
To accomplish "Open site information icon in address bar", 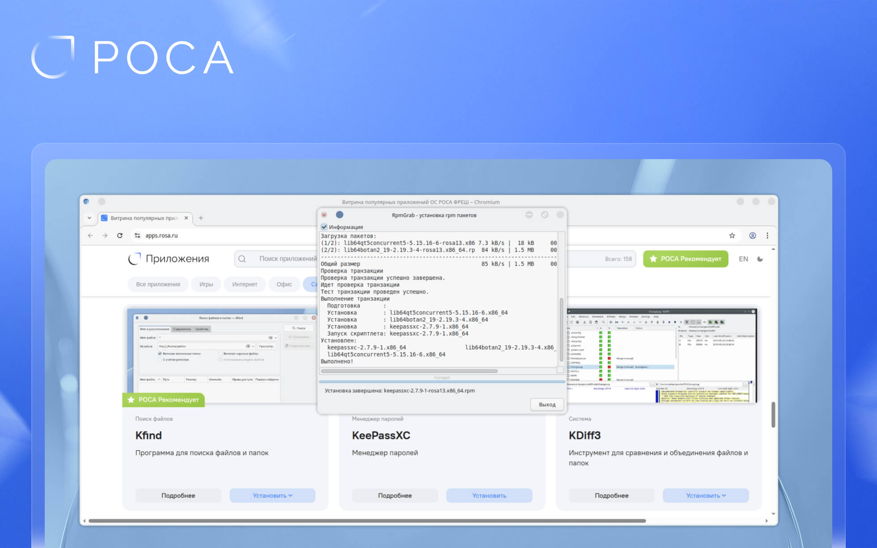I will point(137,236).
